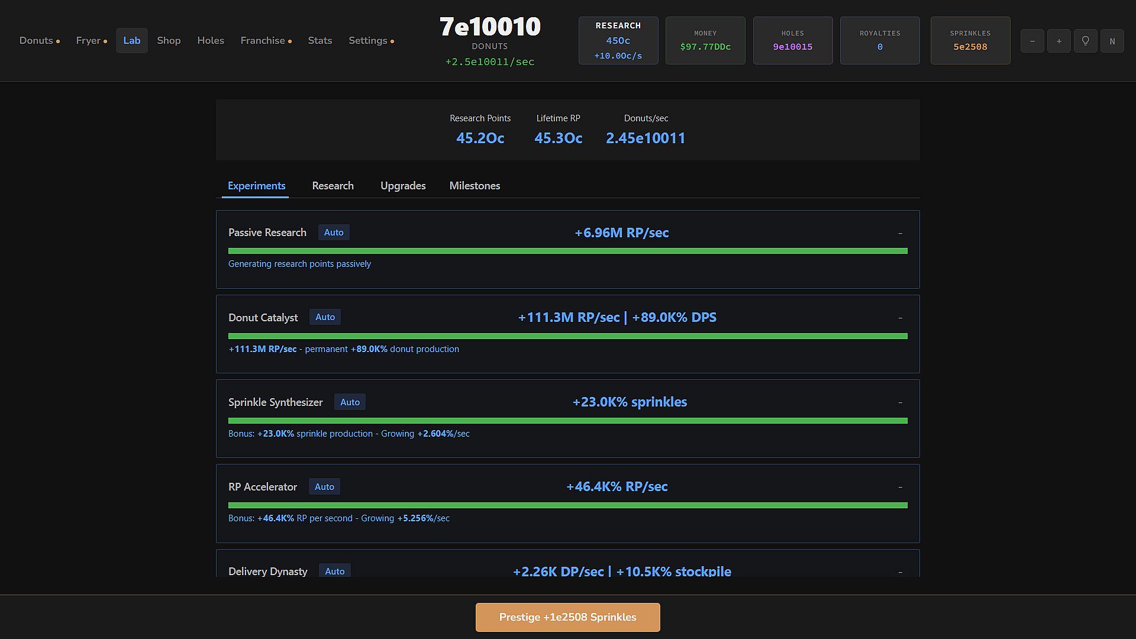Click 'Generating research points passively' text
1136x639 pixels.
[x=299, y=264]
